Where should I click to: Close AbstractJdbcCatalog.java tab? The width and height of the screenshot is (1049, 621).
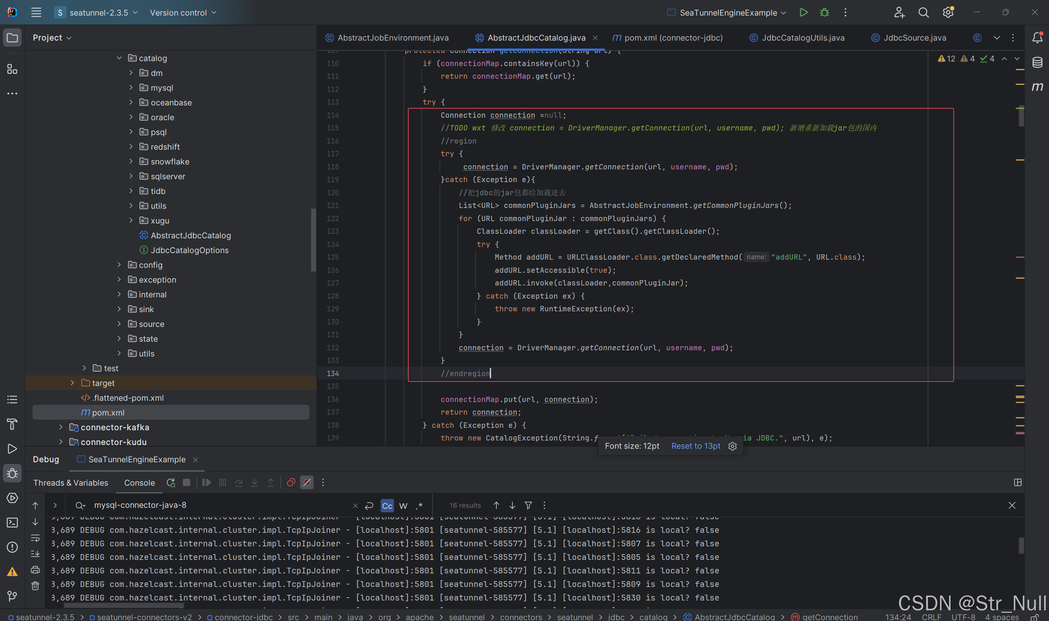point(595,38)
